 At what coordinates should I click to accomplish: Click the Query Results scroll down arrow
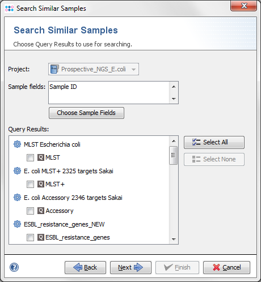click(x=174, y=239)
